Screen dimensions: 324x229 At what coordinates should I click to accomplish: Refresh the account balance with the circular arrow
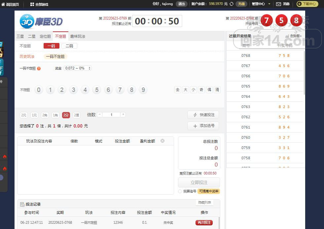coord(232,4)
